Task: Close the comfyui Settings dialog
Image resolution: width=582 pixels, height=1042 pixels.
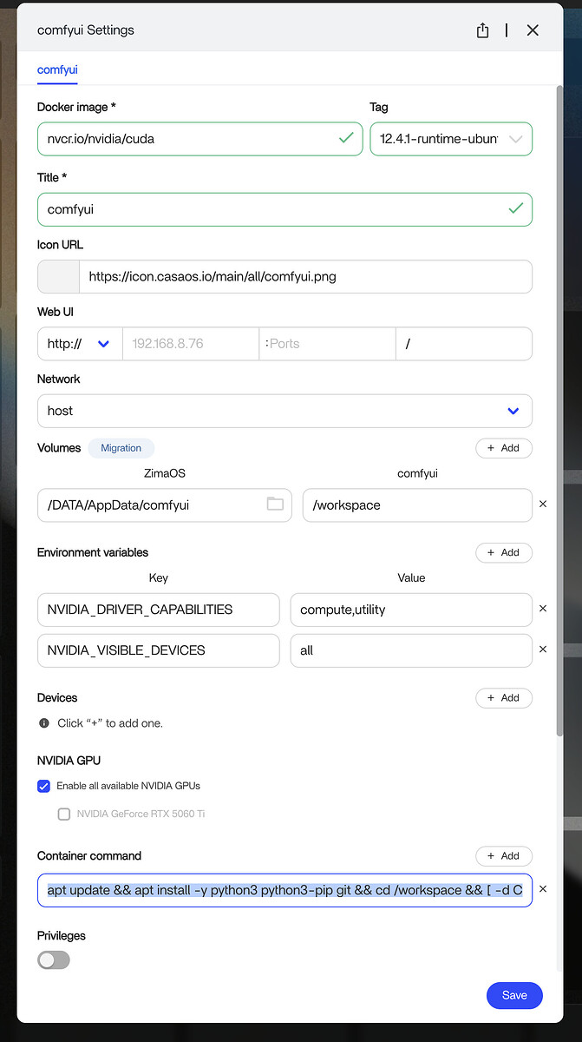Action: pos(533,30)
